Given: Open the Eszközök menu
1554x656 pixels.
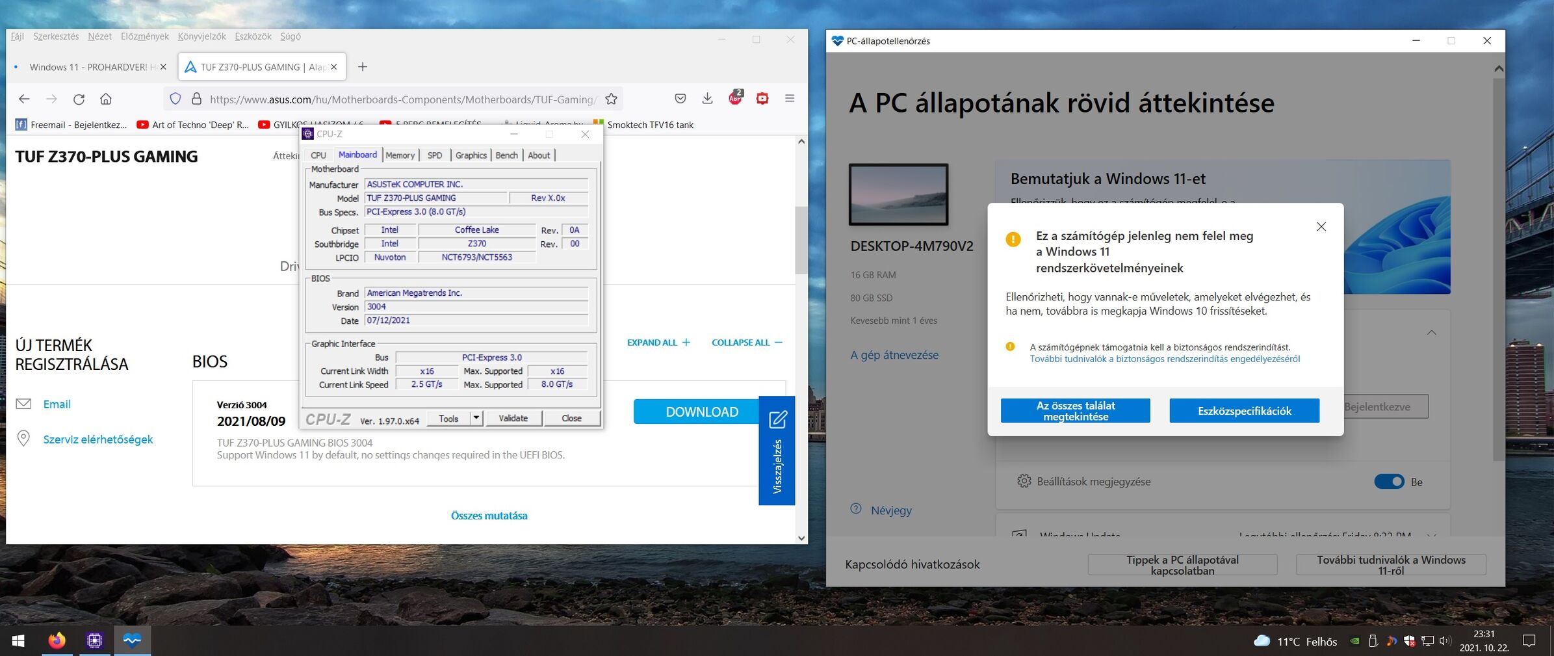Looking at the screenshot, I should (x=253, y=36).
